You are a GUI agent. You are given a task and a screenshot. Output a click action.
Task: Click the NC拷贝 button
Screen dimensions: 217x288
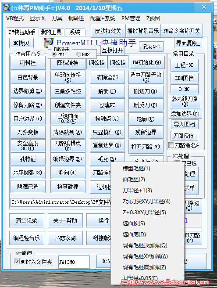coord(21,43)
